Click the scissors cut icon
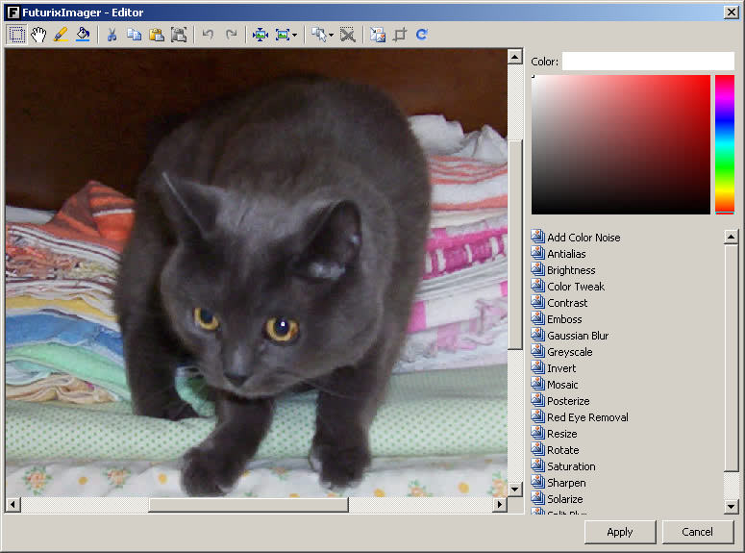The height and width of the screenshot is (553, 745). click(x=112, y=35)
